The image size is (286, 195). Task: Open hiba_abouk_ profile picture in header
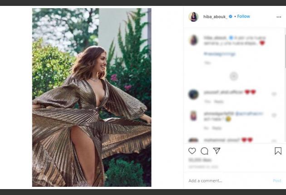(x=193, y=17)
